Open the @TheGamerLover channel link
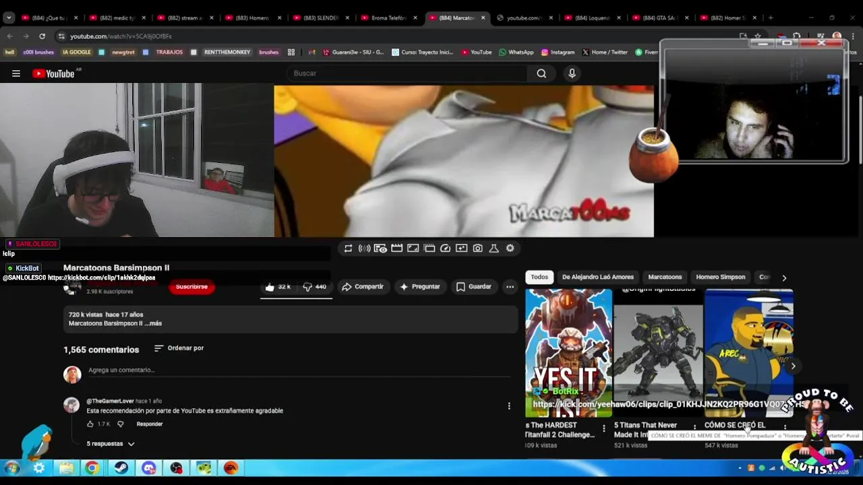Image resolution: width=863 pixels, height=485 pixels. pos(110,401)
